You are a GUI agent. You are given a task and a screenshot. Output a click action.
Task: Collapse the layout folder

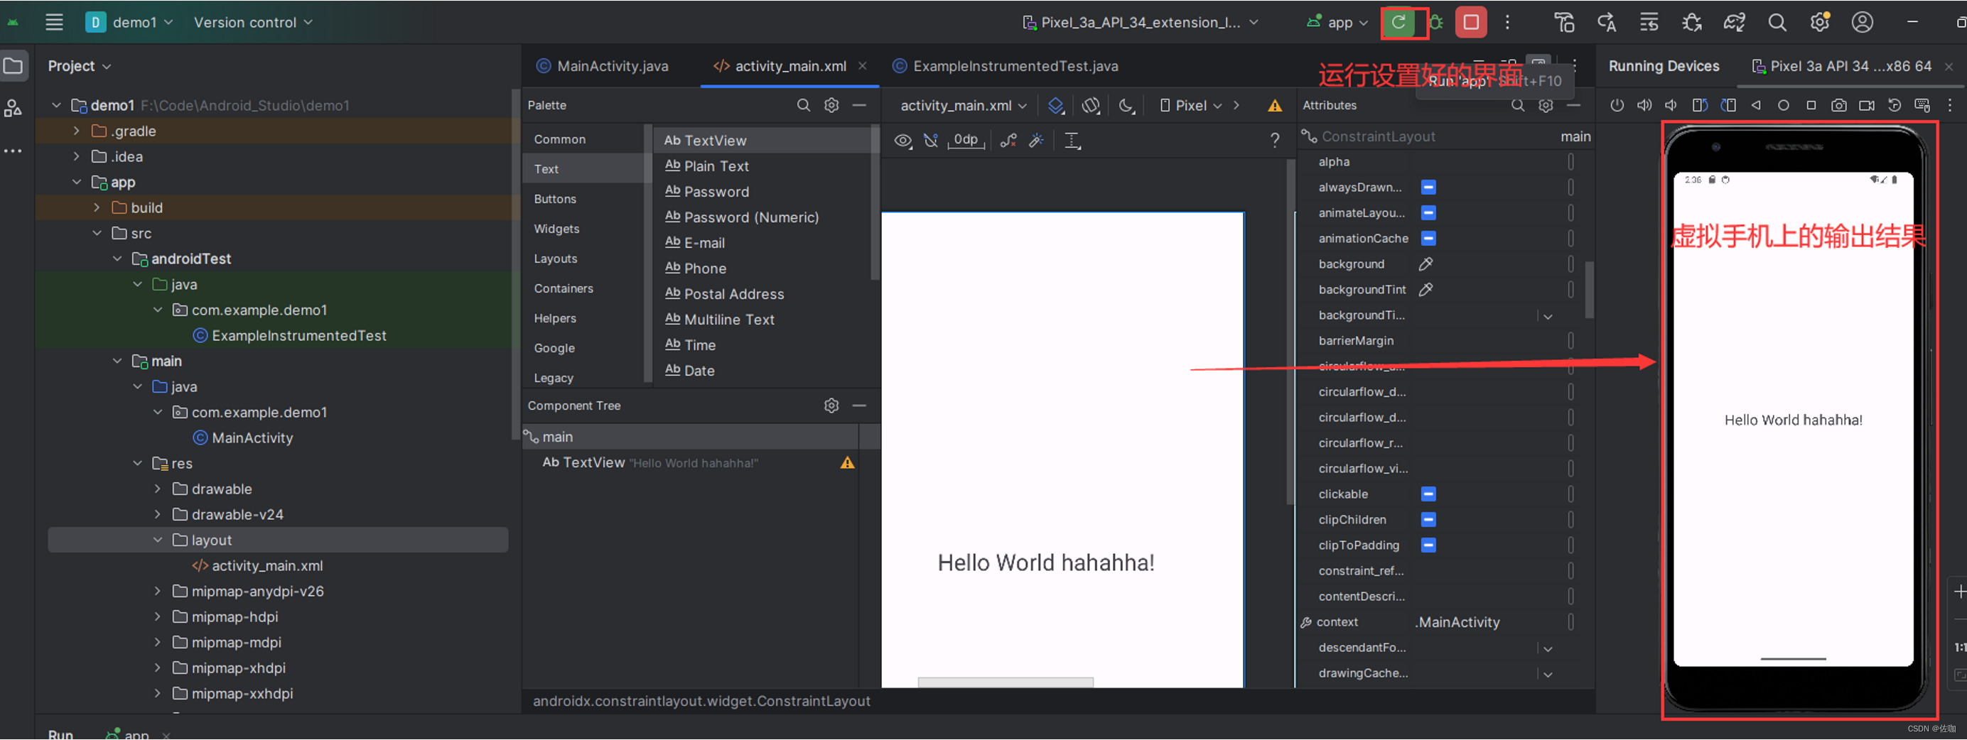click(x=157, y=540)
